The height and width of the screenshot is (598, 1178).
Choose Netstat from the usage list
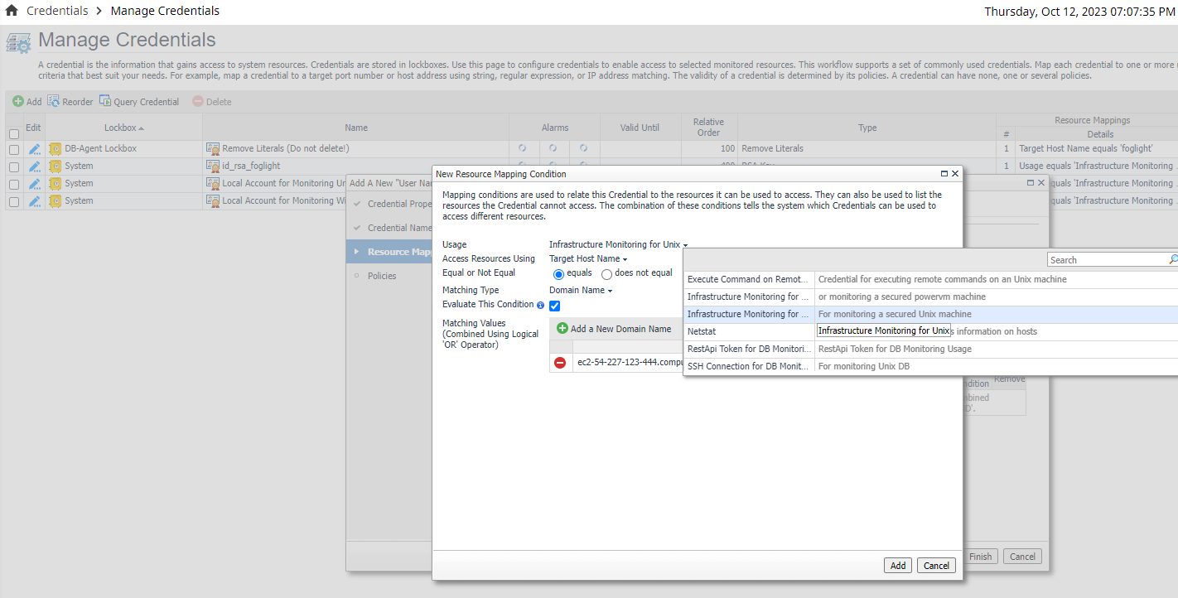747,331
